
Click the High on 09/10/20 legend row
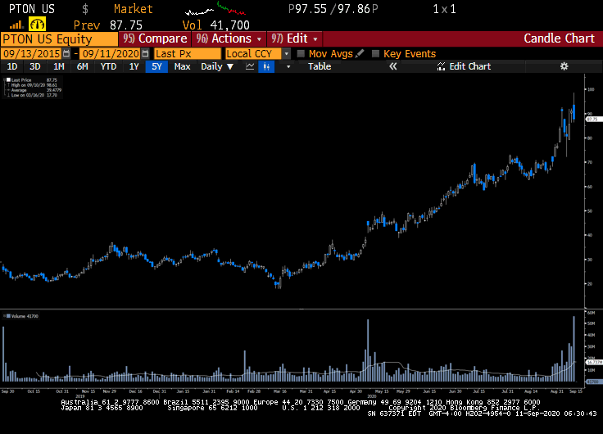(x=34, y=85)
